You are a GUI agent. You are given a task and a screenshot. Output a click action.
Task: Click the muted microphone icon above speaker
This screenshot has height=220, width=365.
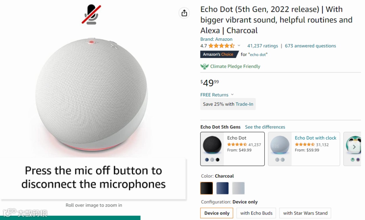[x=91, y=14]
